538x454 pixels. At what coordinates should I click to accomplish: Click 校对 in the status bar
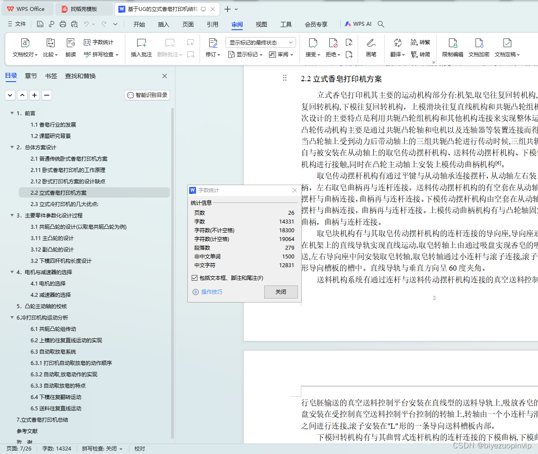(140, 448)
